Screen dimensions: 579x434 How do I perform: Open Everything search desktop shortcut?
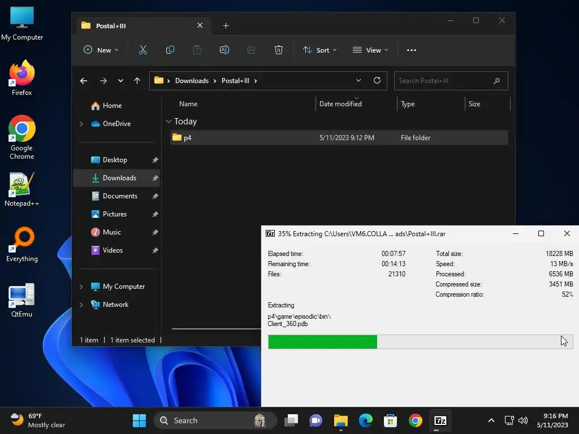[x=22, y=244]
